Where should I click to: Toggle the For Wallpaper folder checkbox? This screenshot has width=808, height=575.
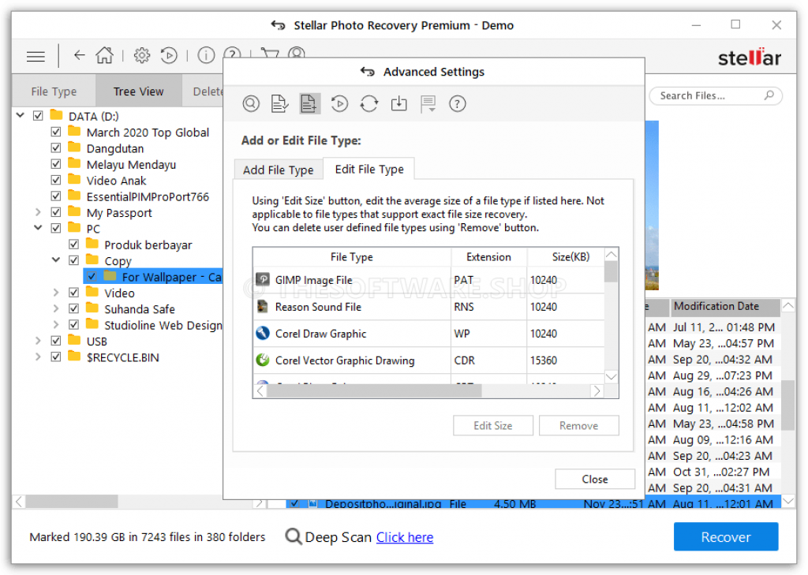tap(92, 276)
